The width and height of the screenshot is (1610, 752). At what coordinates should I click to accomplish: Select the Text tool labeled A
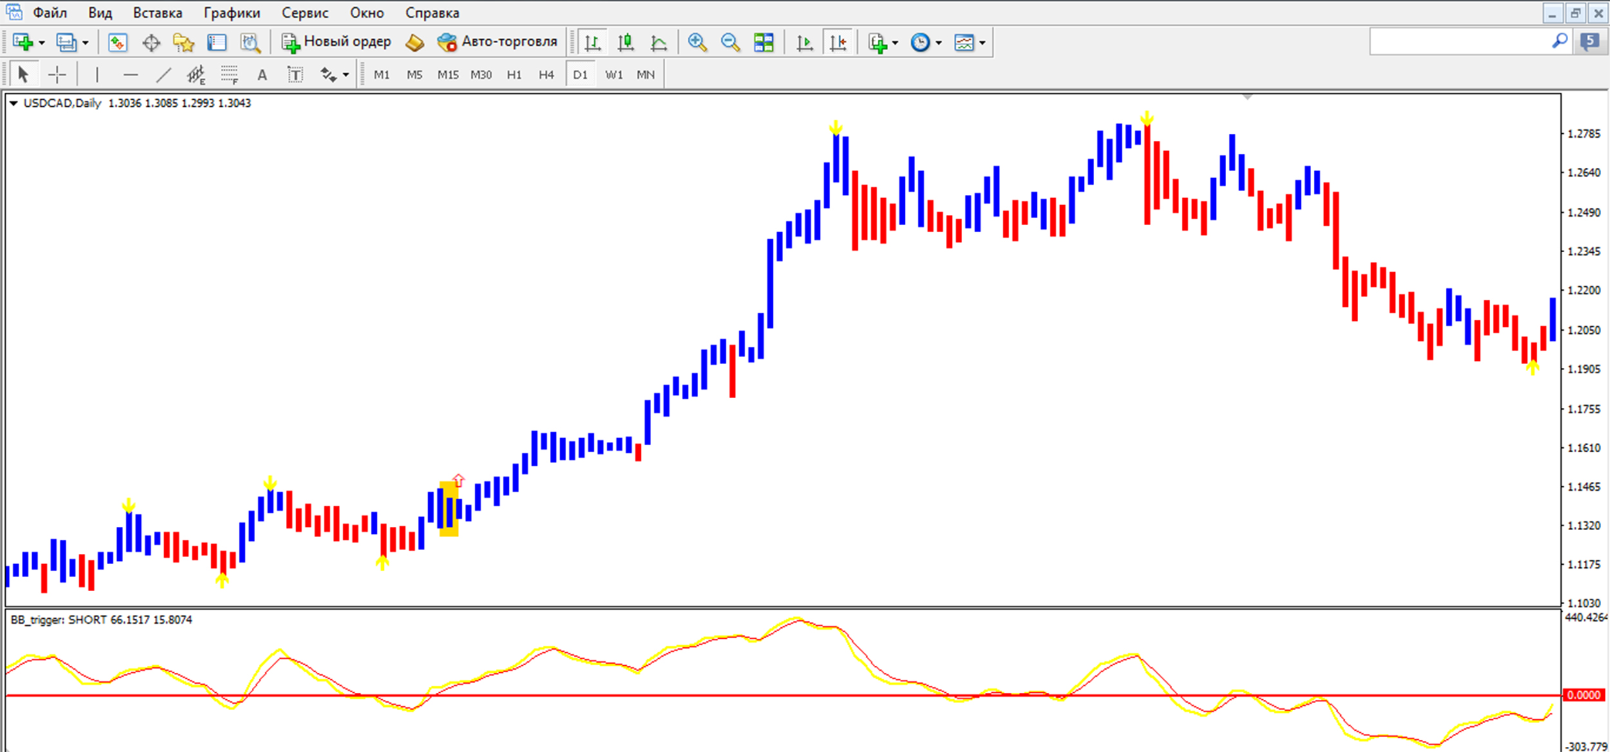(262, 75)
